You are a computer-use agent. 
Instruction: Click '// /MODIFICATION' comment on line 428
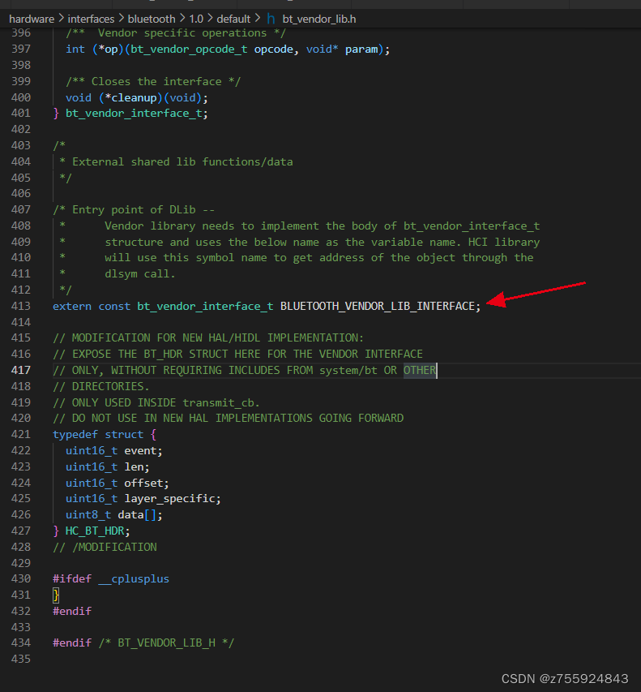click(105, 547)
